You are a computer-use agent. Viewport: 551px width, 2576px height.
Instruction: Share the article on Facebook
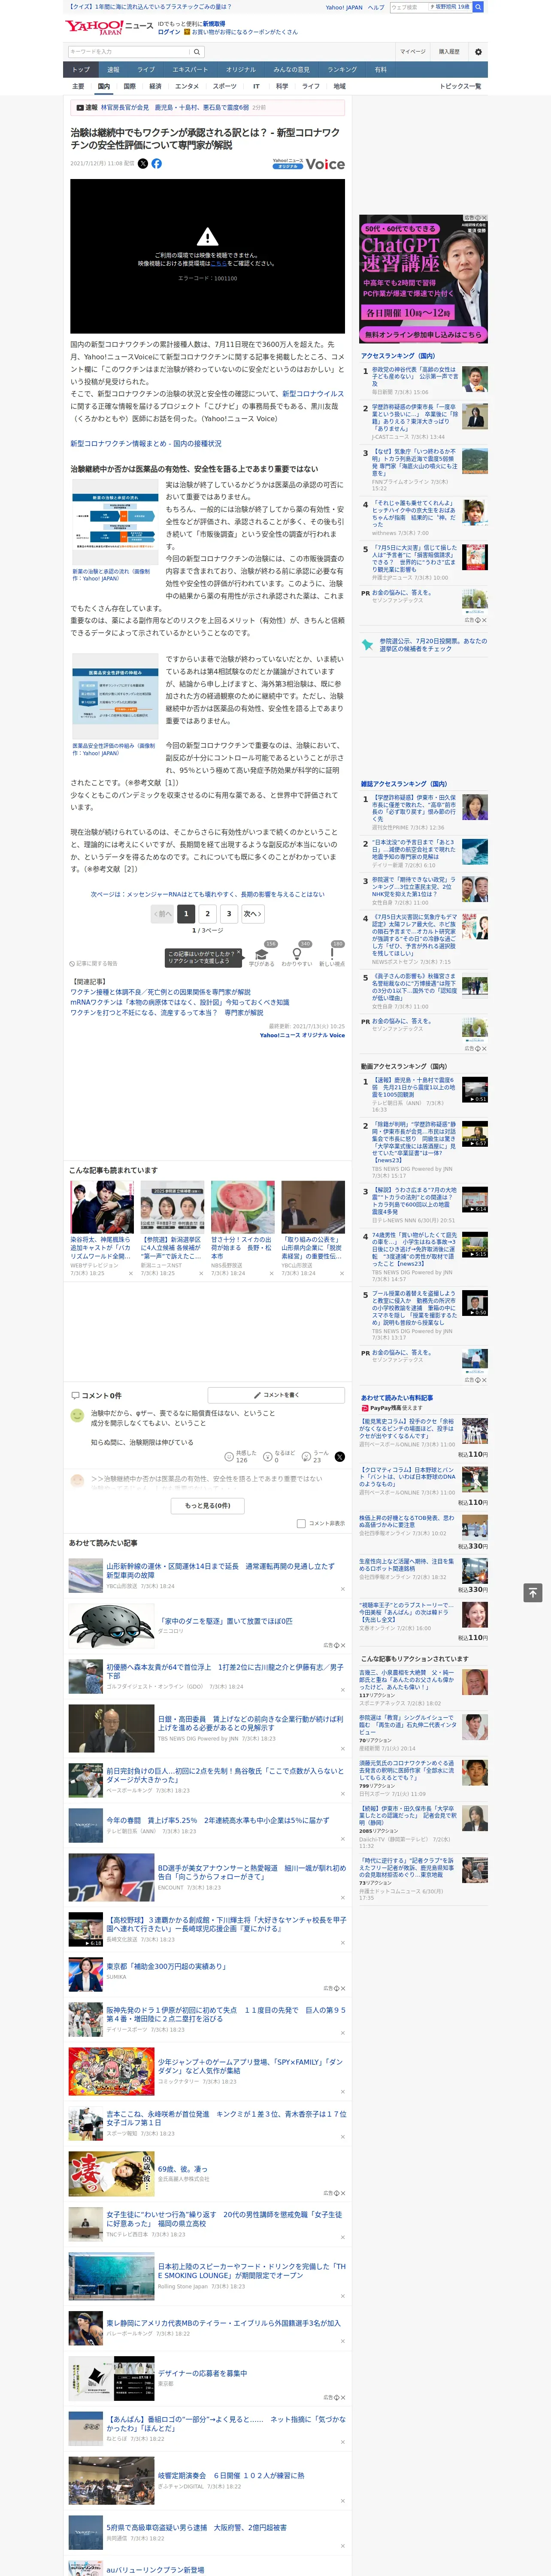[x=156, y=163]
